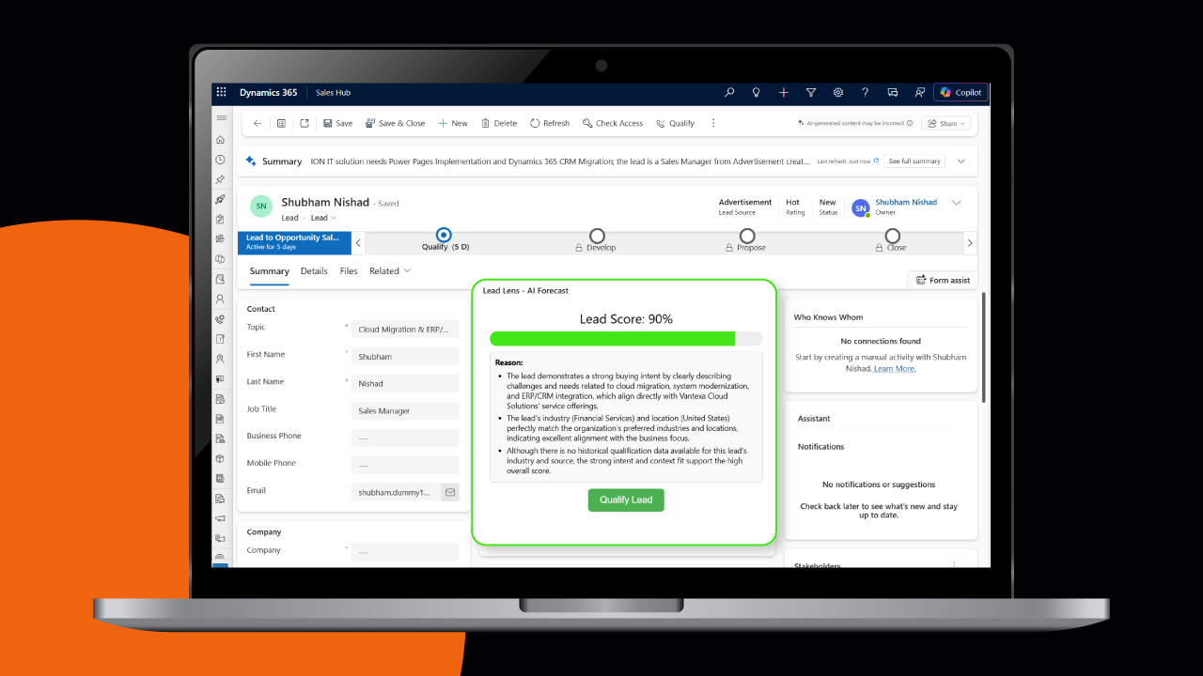Click Qualify in the command bar
Screen dimensions: 1203x676
tap(676, 123)
